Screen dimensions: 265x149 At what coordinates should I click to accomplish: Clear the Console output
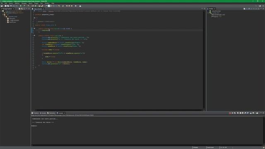[x=238, y=113]
